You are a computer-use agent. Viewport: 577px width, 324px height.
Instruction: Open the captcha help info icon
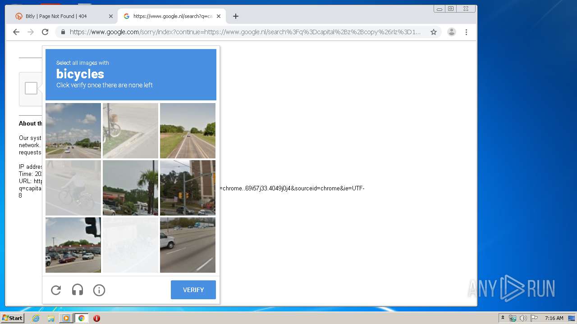point(99,290)
